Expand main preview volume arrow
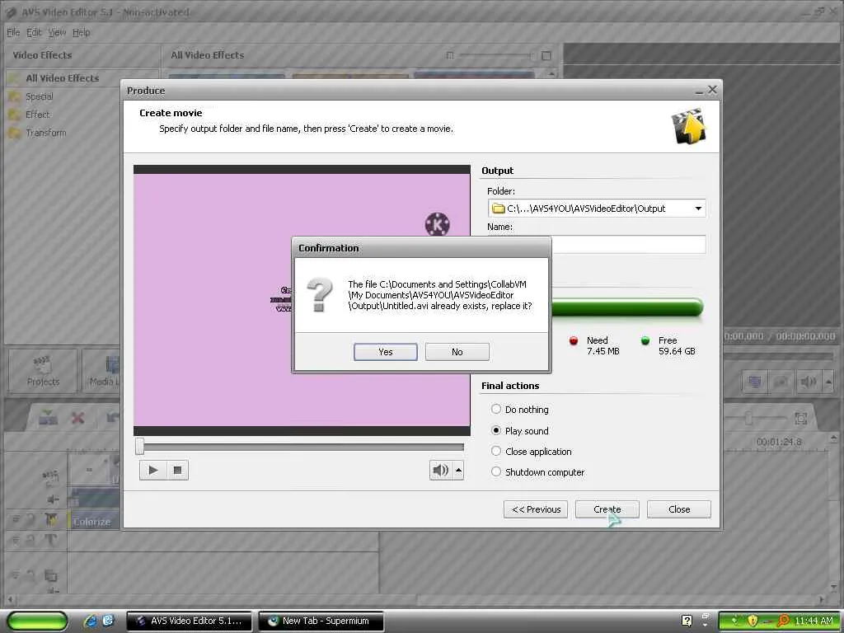 point(828,382)
